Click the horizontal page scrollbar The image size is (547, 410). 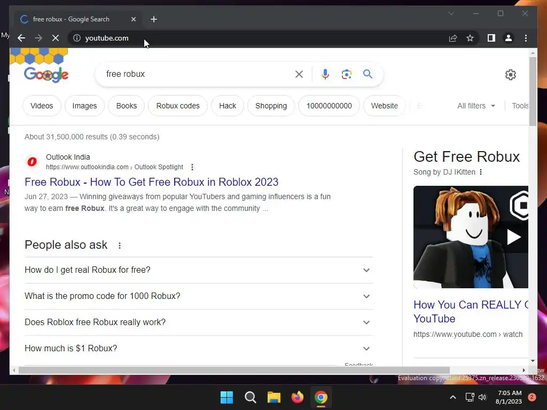(234, 370)
